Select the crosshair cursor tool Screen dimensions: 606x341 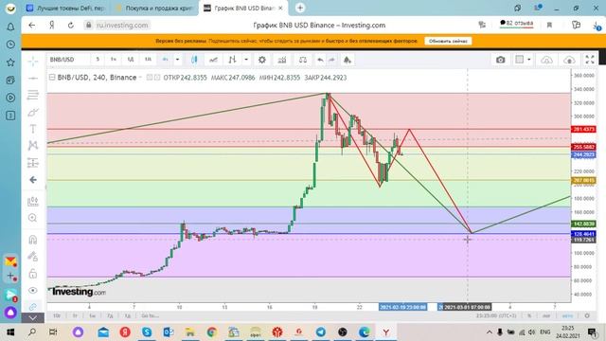coord(33,61)
